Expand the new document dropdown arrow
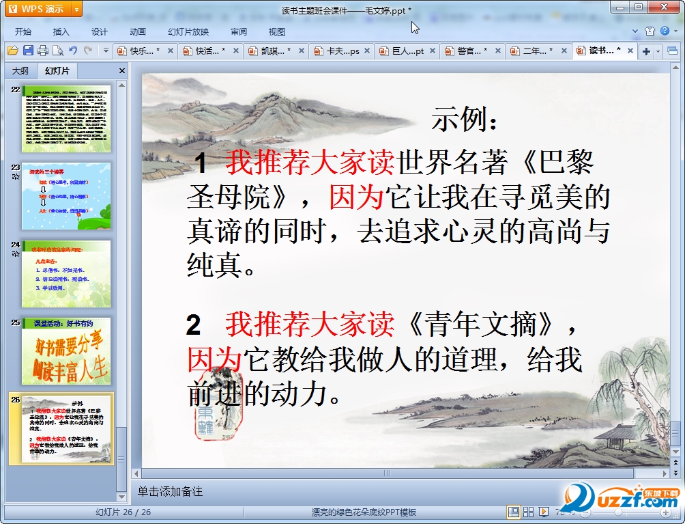 click(x=658, y=52)
